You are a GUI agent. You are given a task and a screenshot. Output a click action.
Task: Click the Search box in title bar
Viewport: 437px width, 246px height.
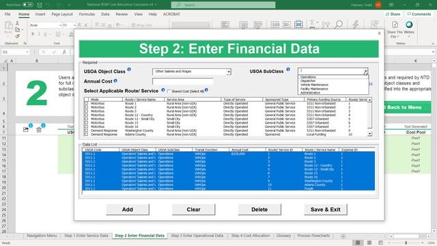(x=223, y=5)
